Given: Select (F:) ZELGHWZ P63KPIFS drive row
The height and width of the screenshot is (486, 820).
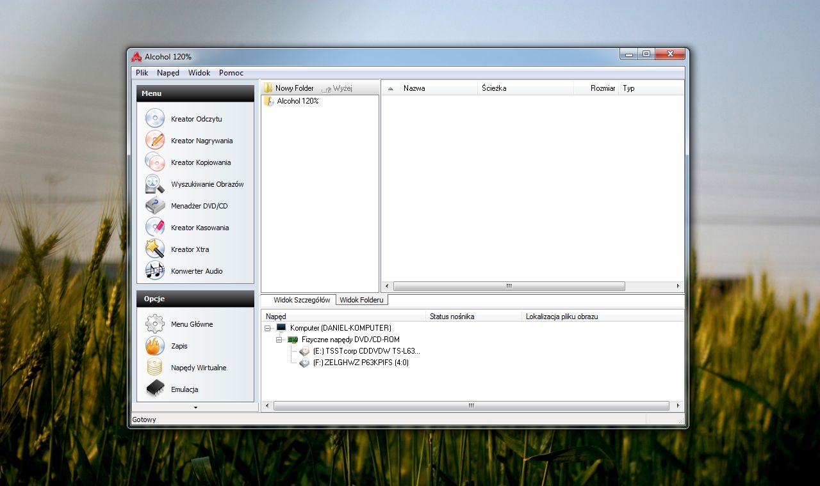Looking at the screenshot, I should pyautogui.click(x=361, y=363).
